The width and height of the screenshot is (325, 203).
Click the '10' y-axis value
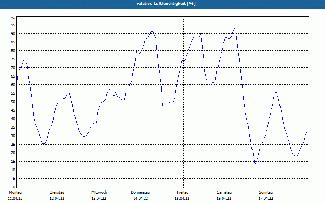tap(13, 170)
